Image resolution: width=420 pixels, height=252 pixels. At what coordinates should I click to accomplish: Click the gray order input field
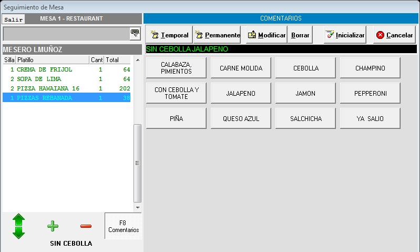66,34
